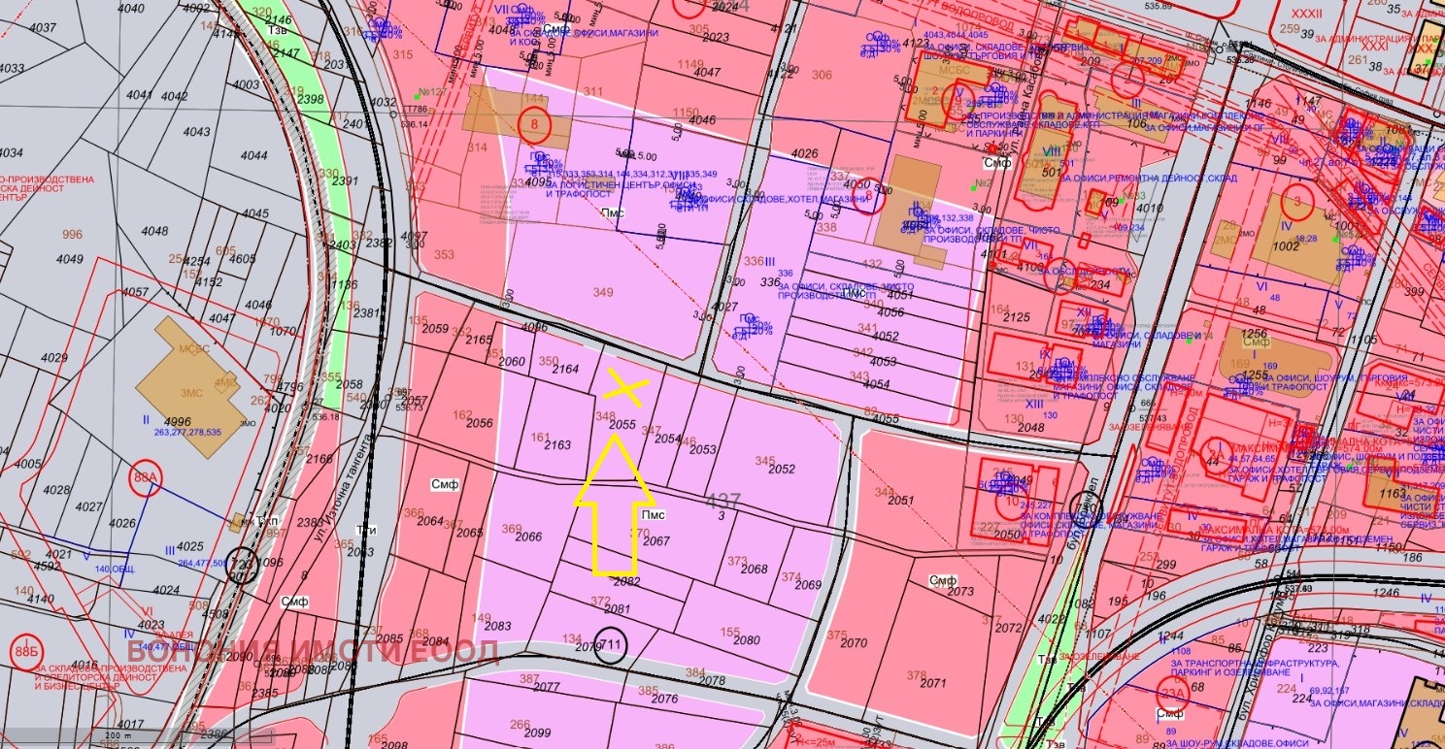Click parcel 2080

coord(746,640)
